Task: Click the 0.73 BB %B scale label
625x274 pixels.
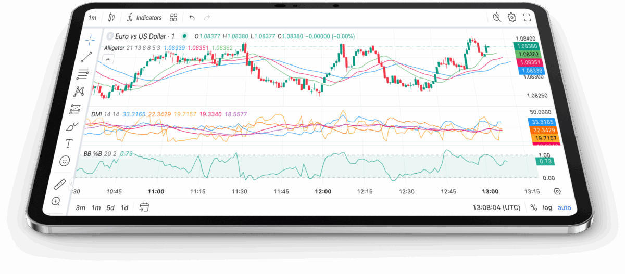Action: (545, 161)
